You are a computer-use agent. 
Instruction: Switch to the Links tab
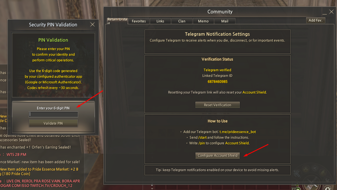[160, 21]
